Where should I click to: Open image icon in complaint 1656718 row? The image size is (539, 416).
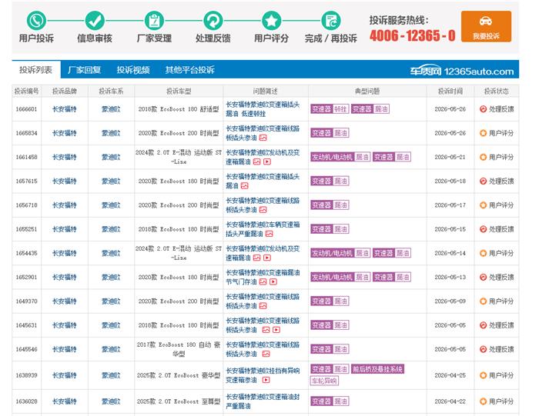263,210
